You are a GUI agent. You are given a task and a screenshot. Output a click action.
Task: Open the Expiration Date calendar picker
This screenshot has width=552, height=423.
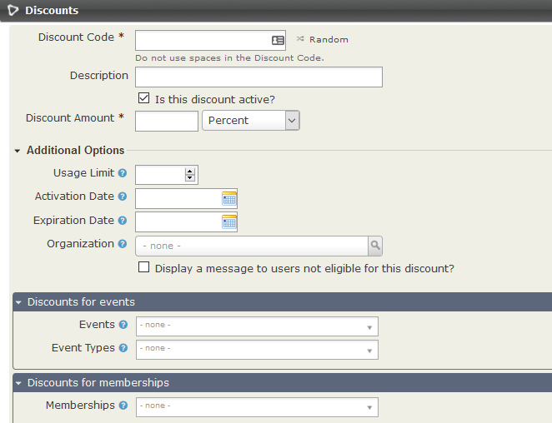(x=229, y=222)
